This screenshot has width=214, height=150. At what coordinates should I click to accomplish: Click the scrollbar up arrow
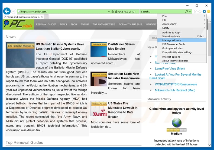(x=209, y=21)
